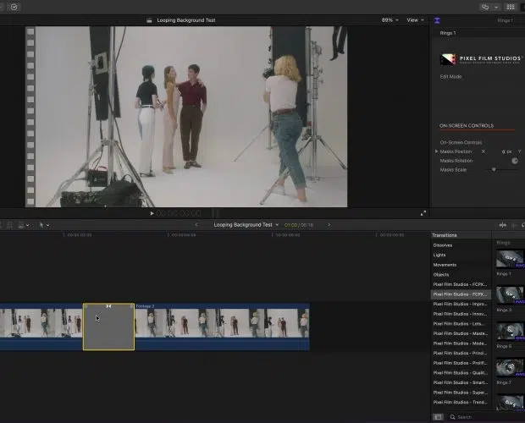Click the transitions Search field

[487, 417]
